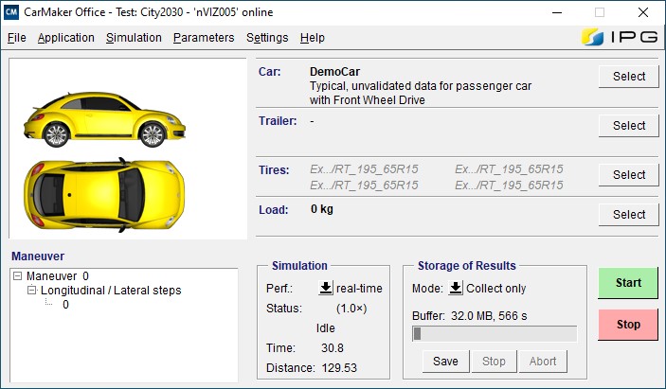This screenshot has width=666, height=389.
Task: Click Select button for Load
Action: 629,214
